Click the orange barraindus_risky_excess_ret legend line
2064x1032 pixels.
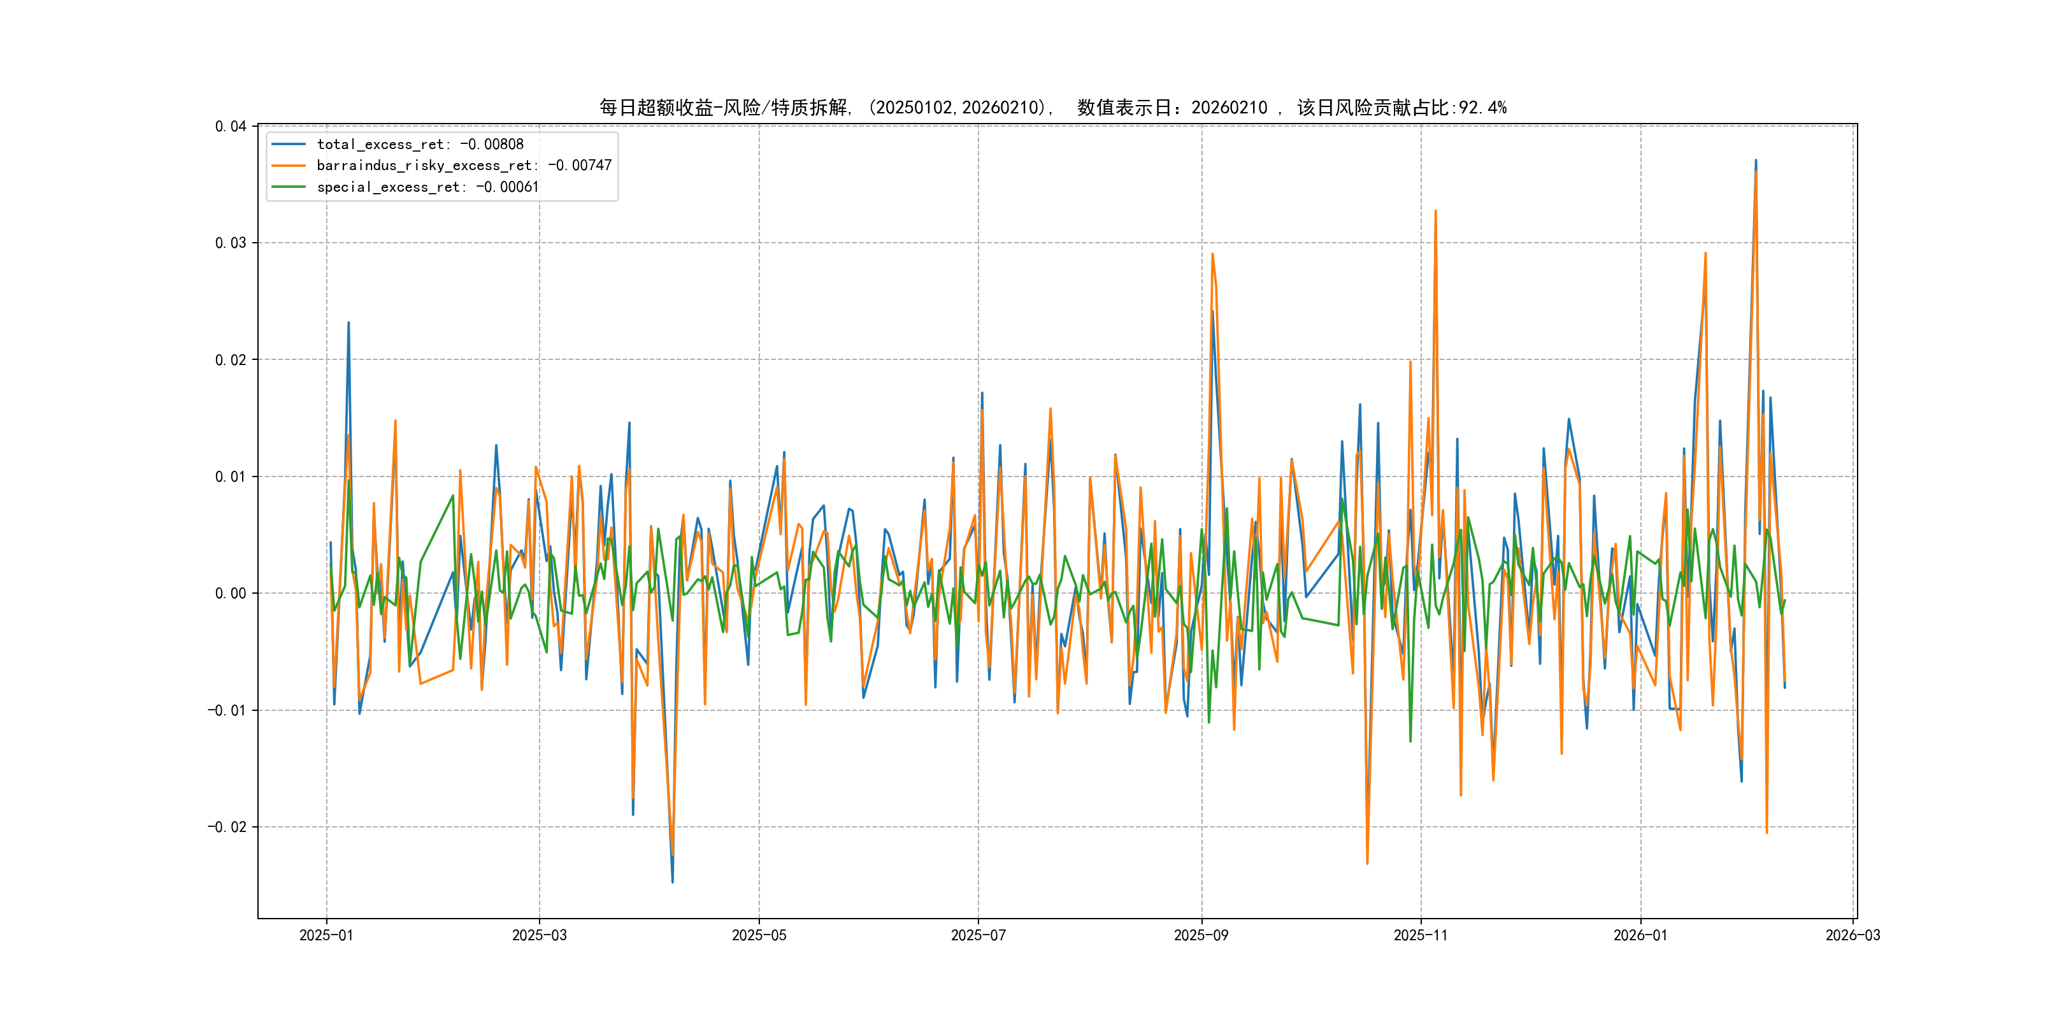pos(289,166)
